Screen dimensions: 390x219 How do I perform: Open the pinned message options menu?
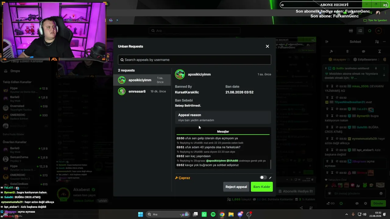(x=384, y=68)
